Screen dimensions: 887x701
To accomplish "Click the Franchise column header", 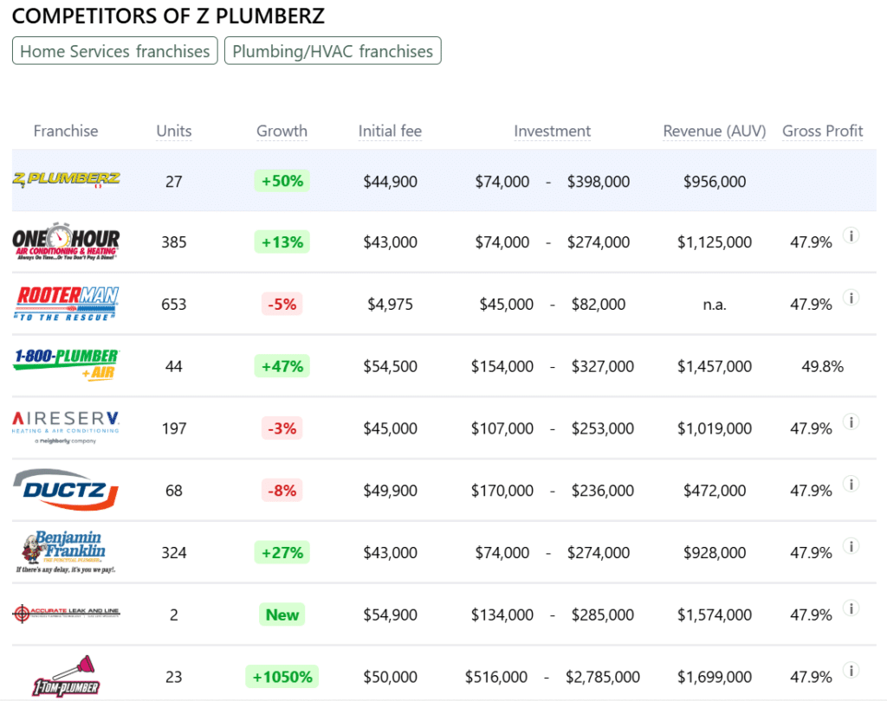I will pyautogui.click(x=66, y=132).
